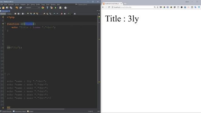201x113 pixels.
Task: Switch to the Source editor view
Action: [x=3, y=14]
